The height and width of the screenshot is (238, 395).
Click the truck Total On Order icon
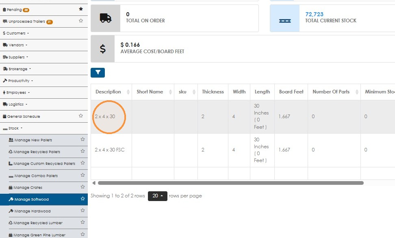click(x=106, y=18)
